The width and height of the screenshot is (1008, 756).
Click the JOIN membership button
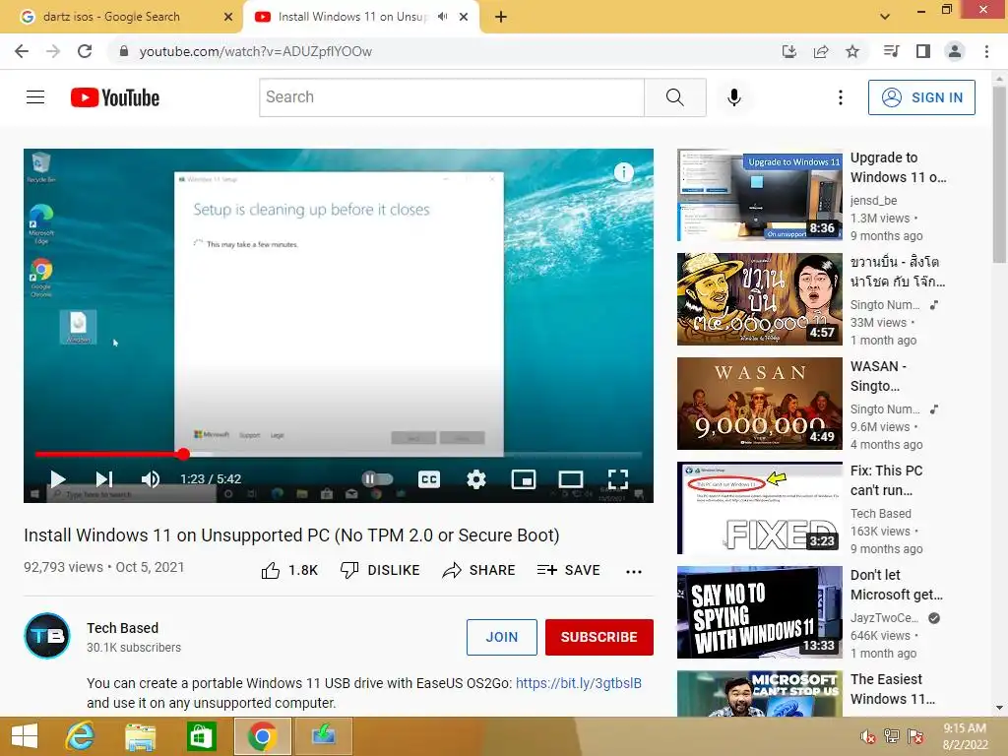pos(501,637)
